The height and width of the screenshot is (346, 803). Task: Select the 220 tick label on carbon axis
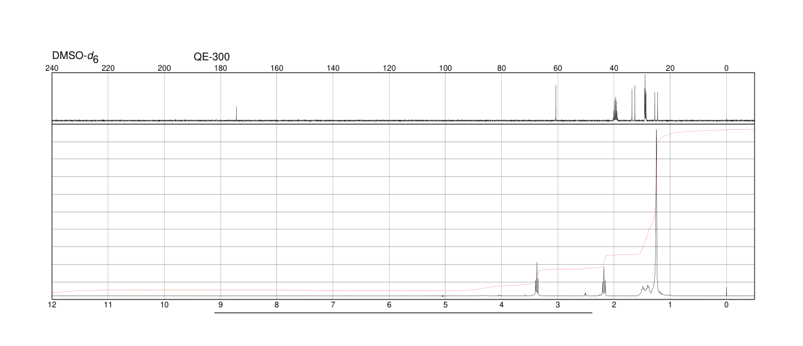coord(108,68)
